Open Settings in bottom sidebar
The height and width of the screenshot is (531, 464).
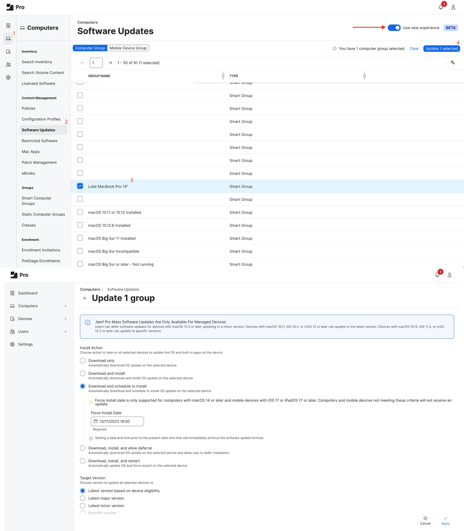point(25,345)
